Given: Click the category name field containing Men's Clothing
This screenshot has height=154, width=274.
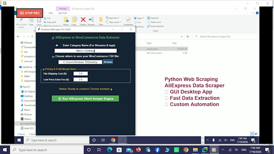Looking at the screenshot, I should [85, 51].
